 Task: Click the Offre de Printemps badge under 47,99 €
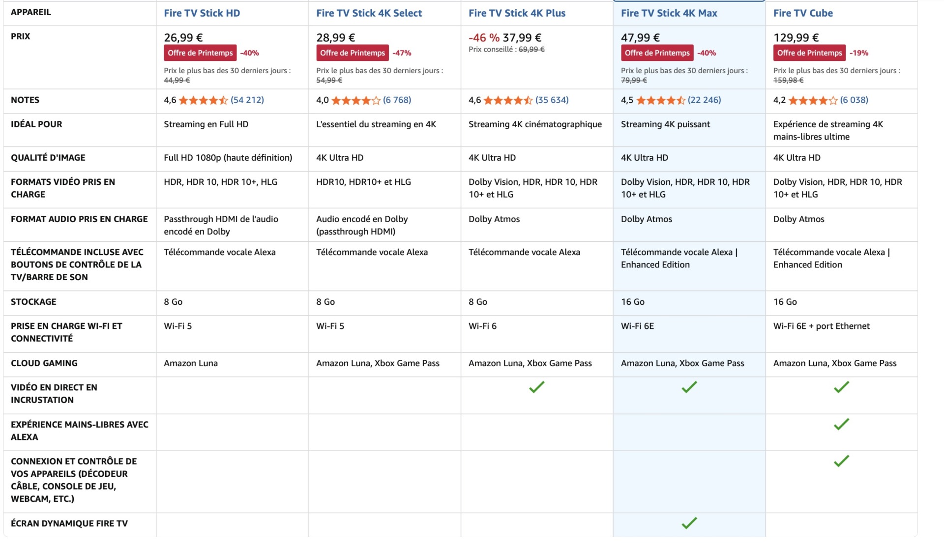point(657,53)
